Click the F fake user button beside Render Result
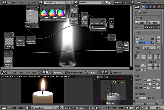 pyautogui.click(x=54, y=108)
